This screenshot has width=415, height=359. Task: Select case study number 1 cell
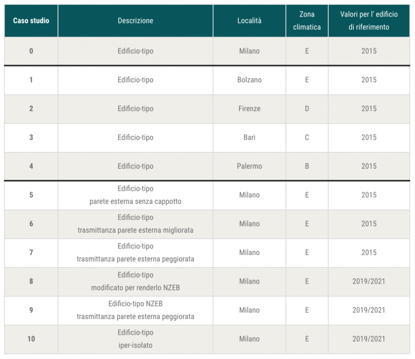pos(31,80)
